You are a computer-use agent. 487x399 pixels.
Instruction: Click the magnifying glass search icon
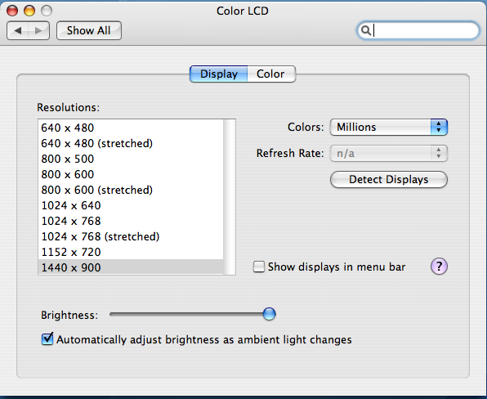coord(366,30)
